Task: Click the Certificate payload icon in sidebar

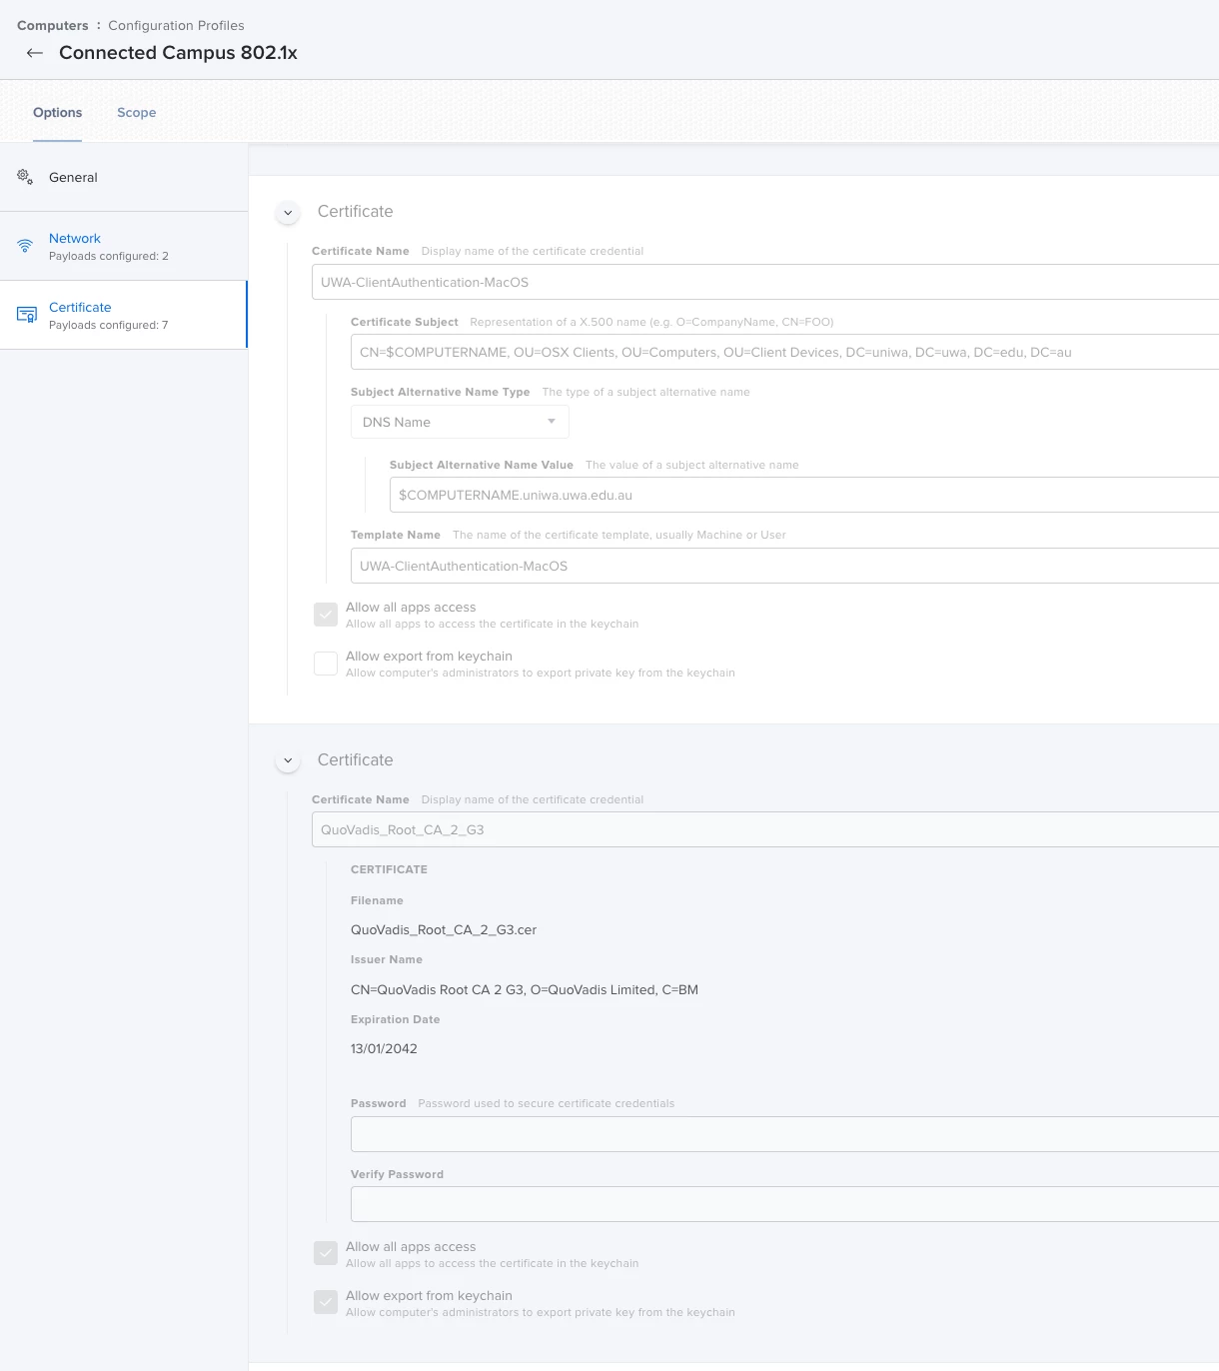Action: pyautogui.click(x=26, y=315)
